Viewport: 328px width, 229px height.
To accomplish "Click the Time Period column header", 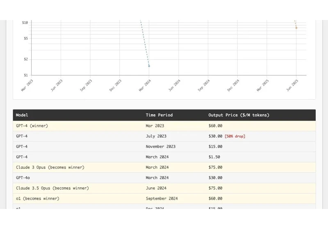I will coord(159,115).
